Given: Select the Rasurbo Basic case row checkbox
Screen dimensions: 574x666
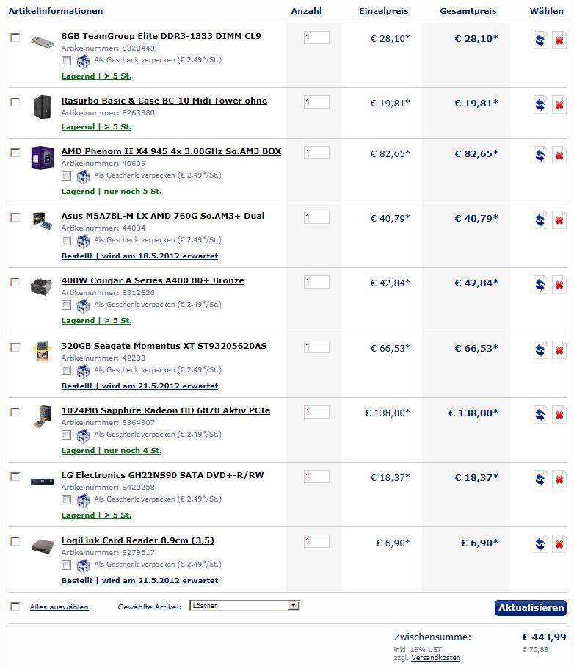Looking at the screenshot, I should [x=15, y=102].
